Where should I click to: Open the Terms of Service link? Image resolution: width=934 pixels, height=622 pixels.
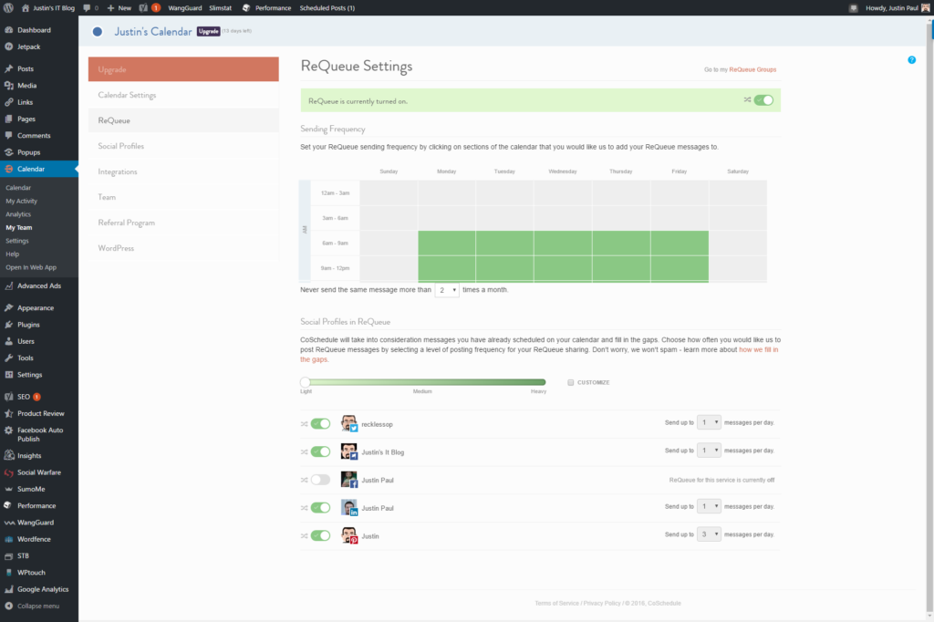tap(557, 604)
